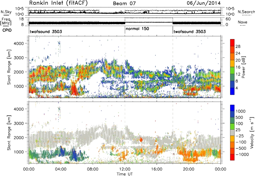Pick the red top segment of Power colorbar
Image resolution: width=255 pixels, height=176 pixels.
point(232,43)
